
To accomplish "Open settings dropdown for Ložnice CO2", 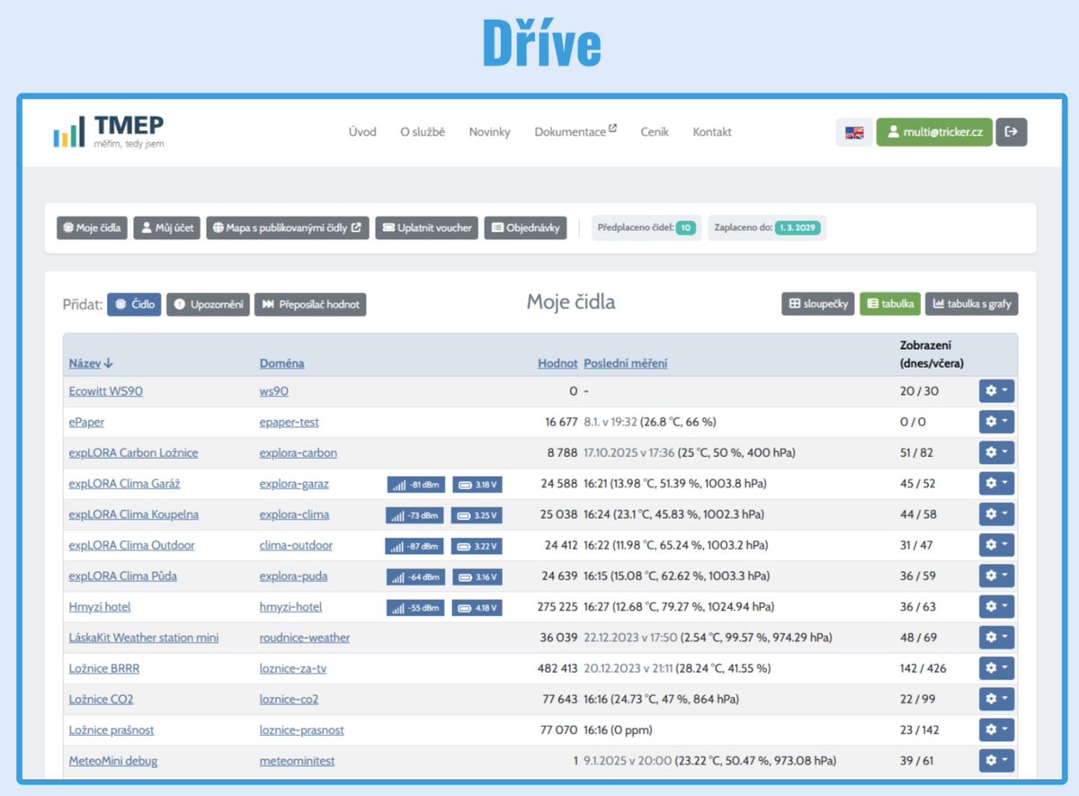I will click(996, 699).
